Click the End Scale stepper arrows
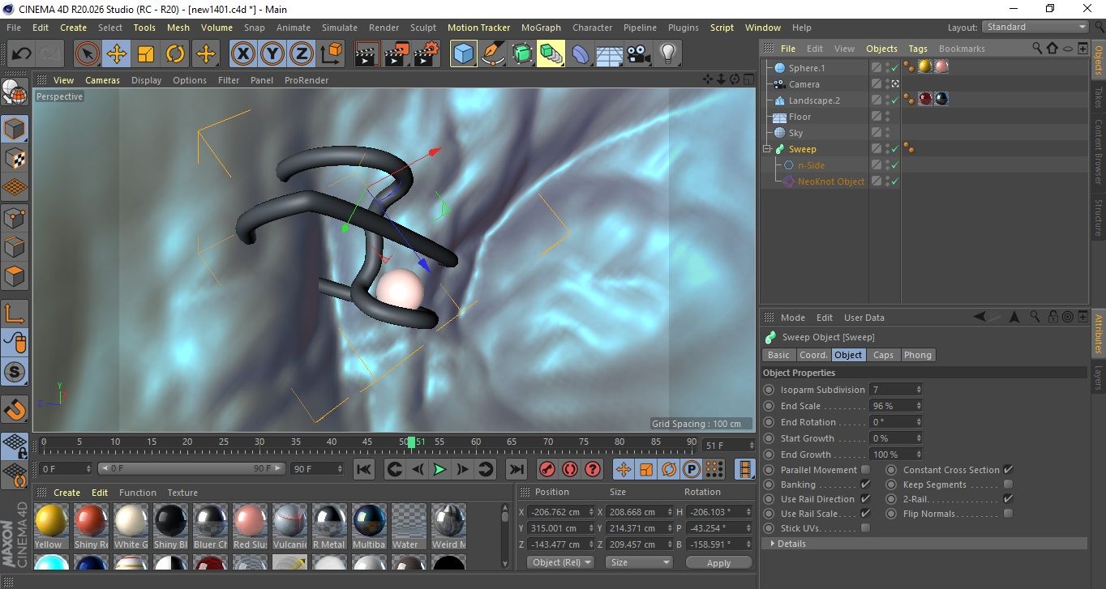The image size is (1106, 589). point(918,406)
